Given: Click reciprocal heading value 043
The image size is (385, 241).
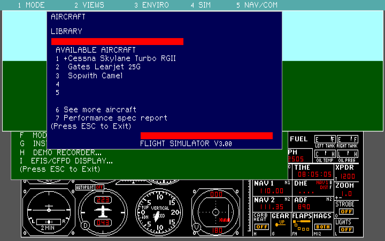Looking at the screenshot, I should click(103, 223).
